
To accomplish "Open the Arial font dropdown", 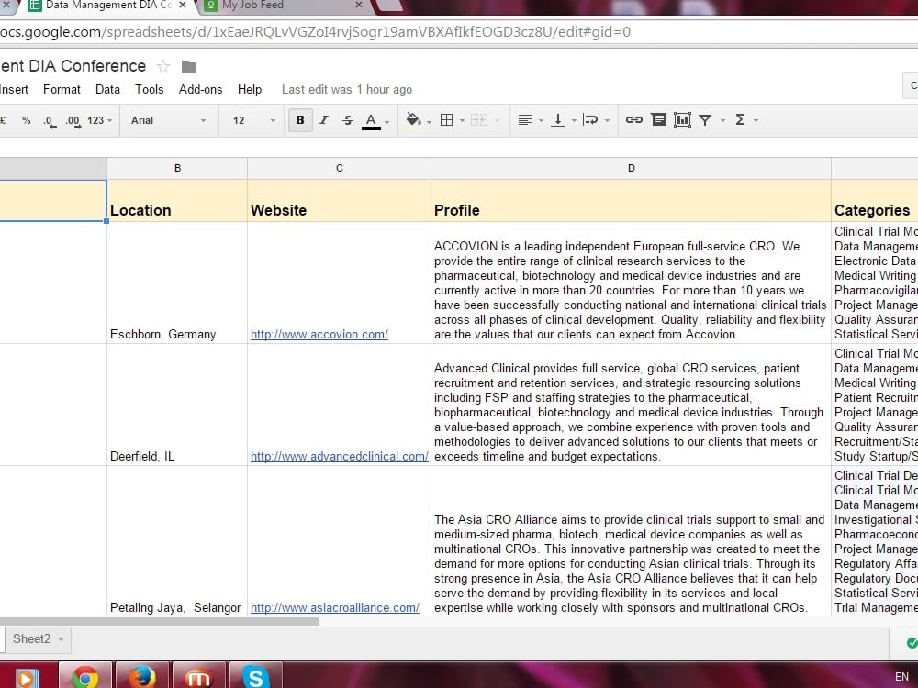I will [x=169, y=120].
